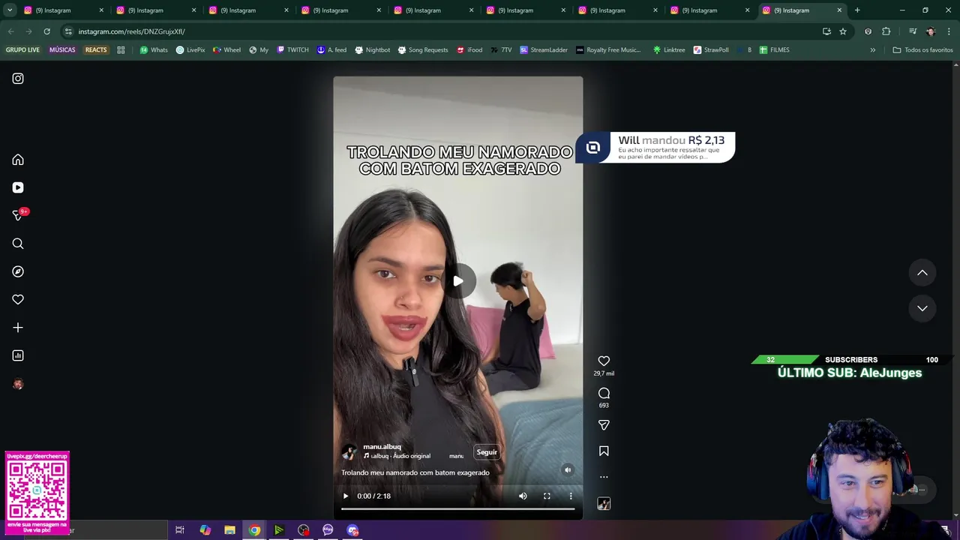Open Reels from the sidebar

[18, 187]
